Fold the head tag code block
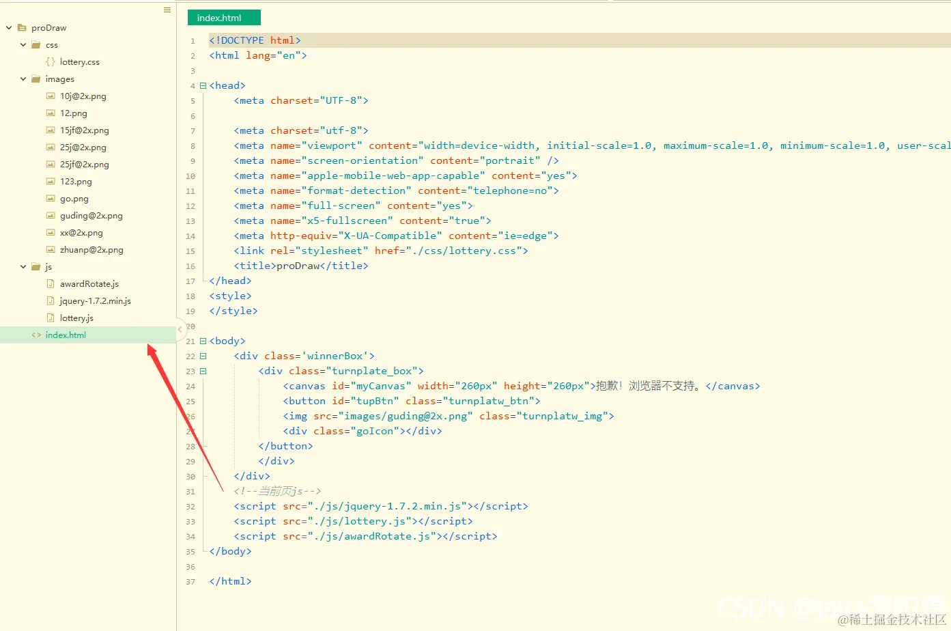 (203, 86)
